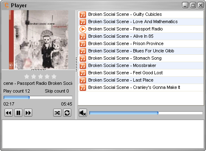Maximize the Player window
The image size is (206, 151).
pos(193,5)
